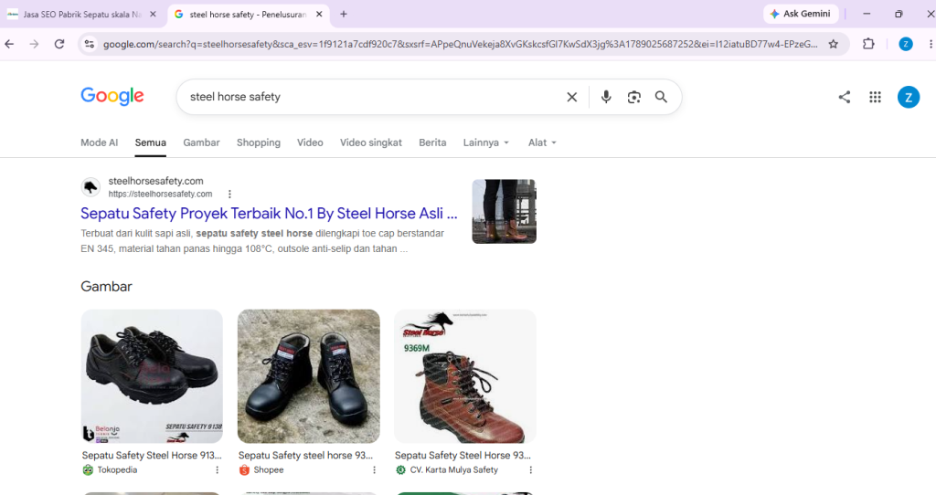Open options menu for Karta Mulya image
Viewport: 936px width, 495px height.
point(531,470)
